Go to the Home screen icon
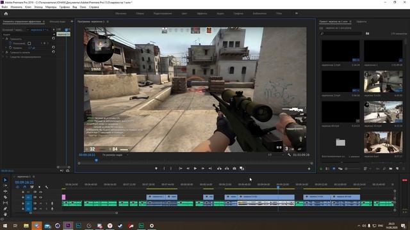 [6, 13]
